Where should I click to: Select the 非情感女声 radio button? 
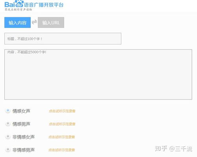8,137
